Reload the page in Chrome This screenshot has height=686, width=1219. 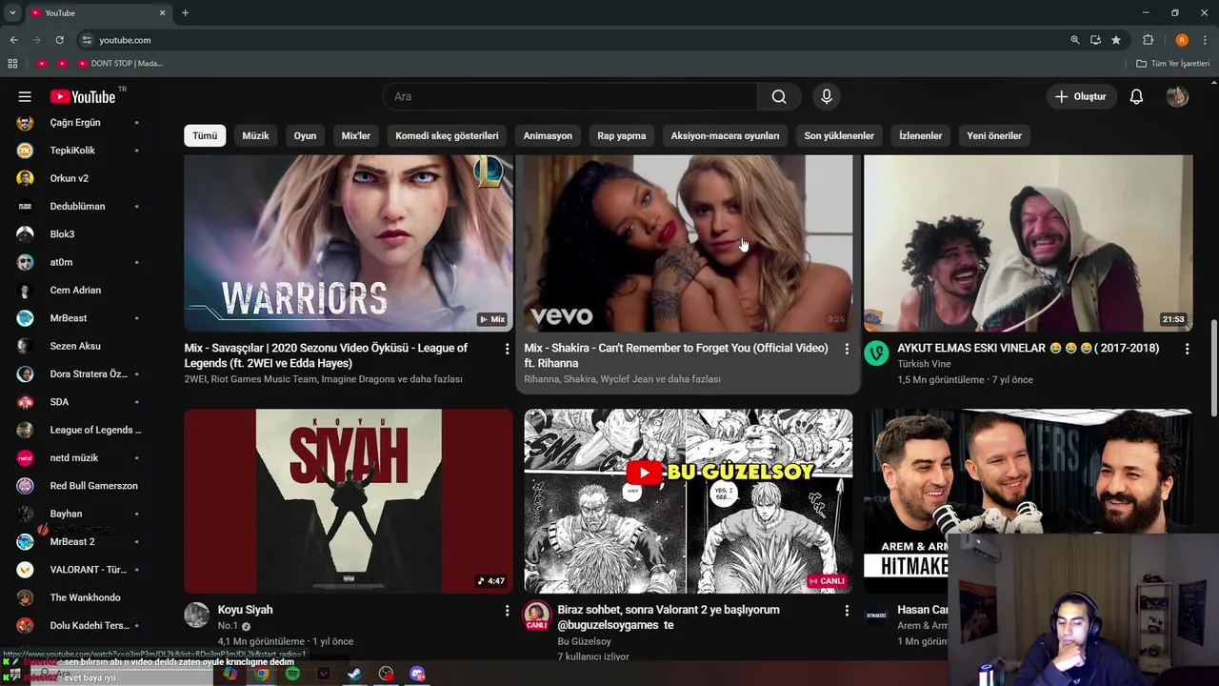coord(59,40)
